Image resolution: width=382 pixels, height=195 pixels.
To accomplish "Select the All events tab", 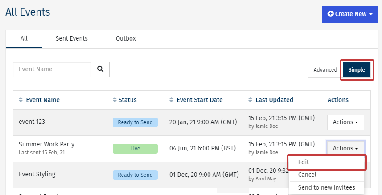I will coord(24,38).
